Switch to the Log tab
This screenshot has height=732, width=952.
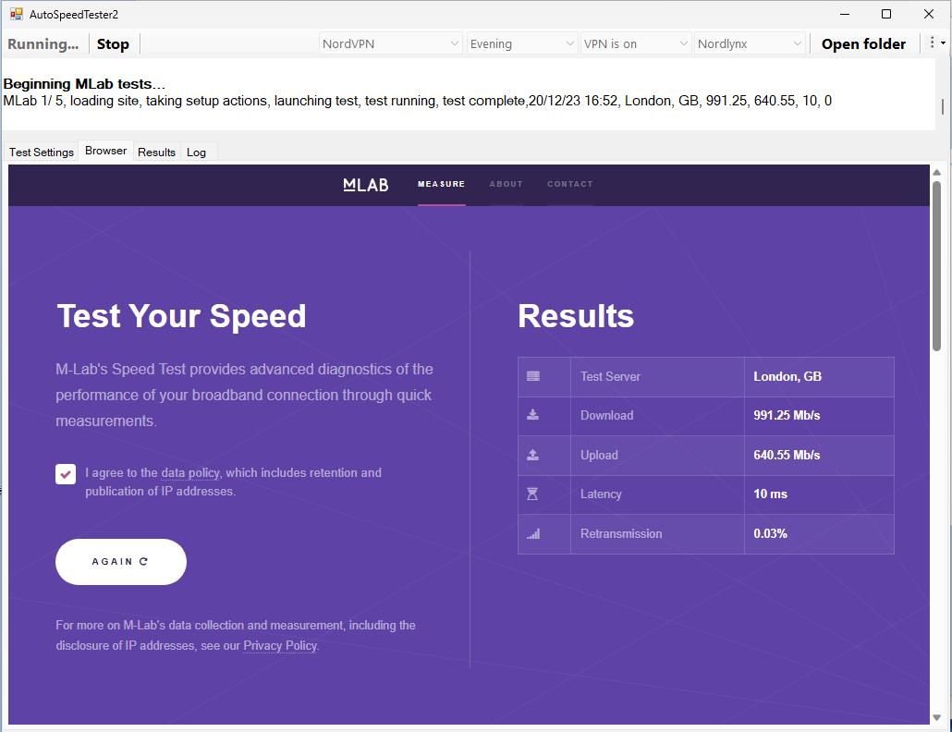coord(196,152)
